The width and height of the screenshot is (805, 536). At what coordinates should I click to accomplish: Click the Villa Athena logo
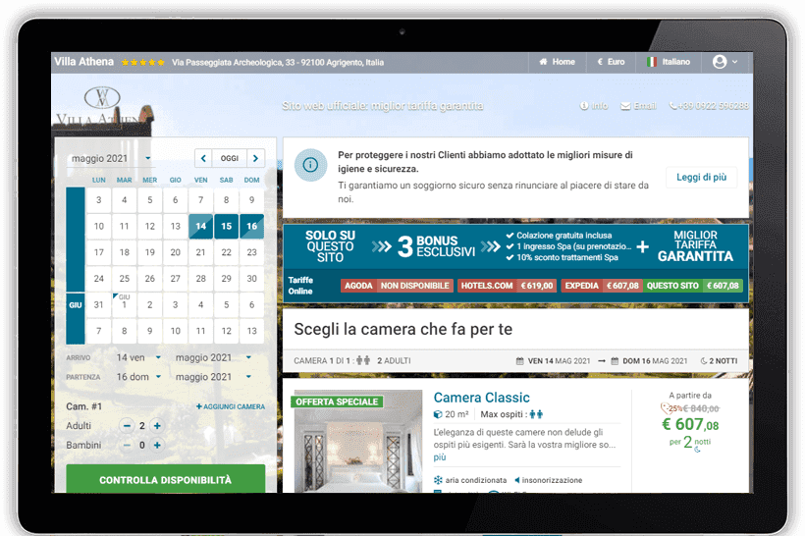102,108
